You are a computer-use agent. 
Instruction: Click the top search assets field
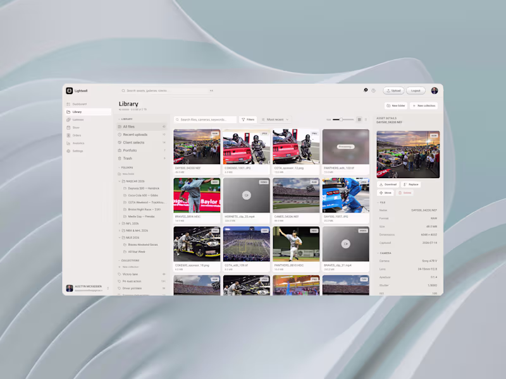(168, 90)
